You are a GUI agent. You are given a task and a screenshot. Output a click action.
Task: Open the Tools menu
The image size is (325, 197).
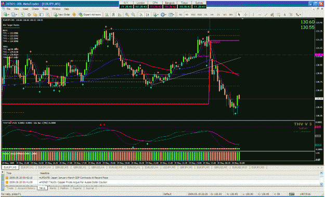point(45,9)
